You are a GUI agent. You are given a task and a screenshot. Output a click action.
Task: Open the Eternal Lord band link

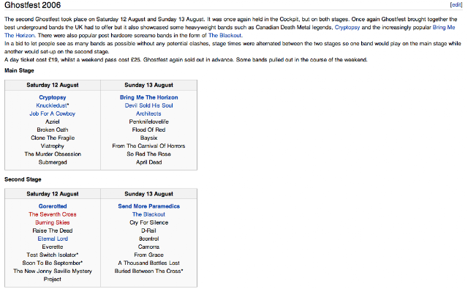tap(53, 239)
